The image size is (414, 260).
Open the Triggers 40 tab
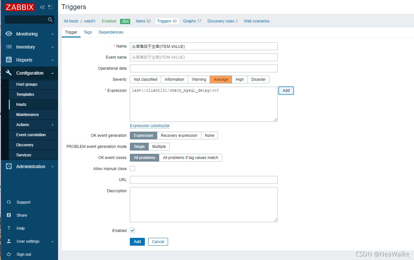(167, 21)
